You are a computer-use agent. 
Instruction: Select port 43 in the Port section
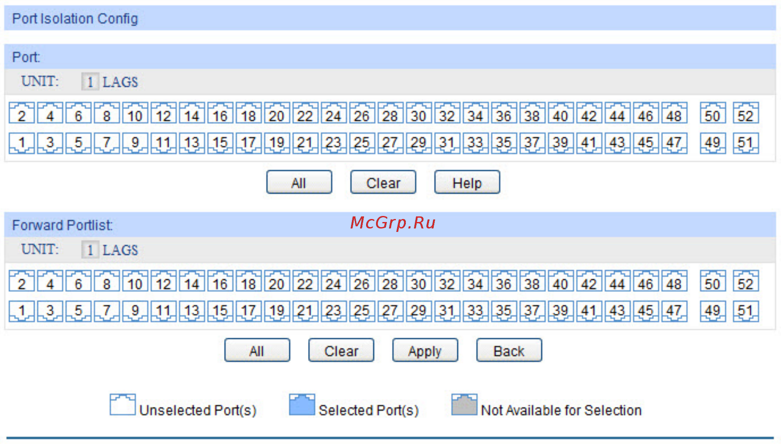[x=618, y=143]
